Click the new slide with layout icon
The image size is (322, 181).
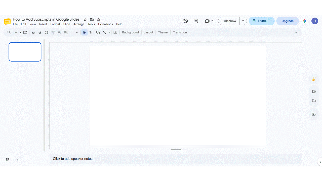(25, 32)
